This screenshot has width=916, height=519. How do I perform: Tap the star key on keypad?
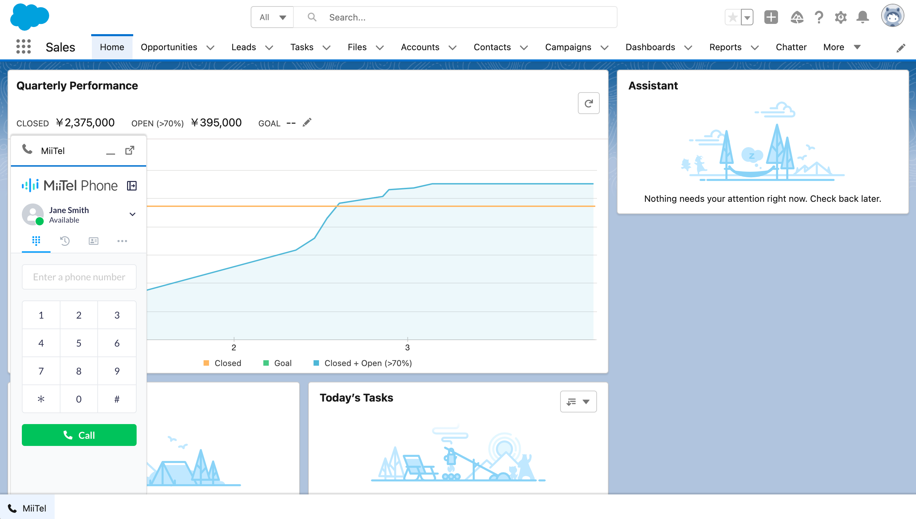[x=41, y=399]
